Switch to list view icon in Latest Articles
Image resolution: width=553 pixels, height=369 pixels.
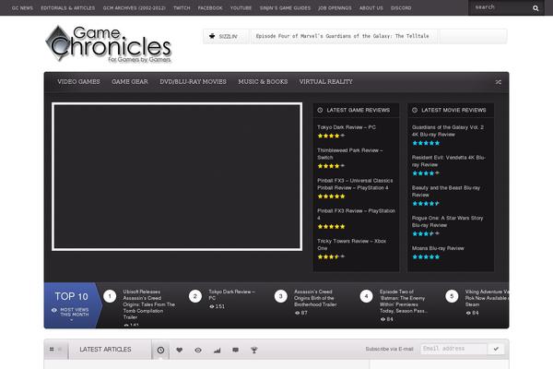point(60,350)
